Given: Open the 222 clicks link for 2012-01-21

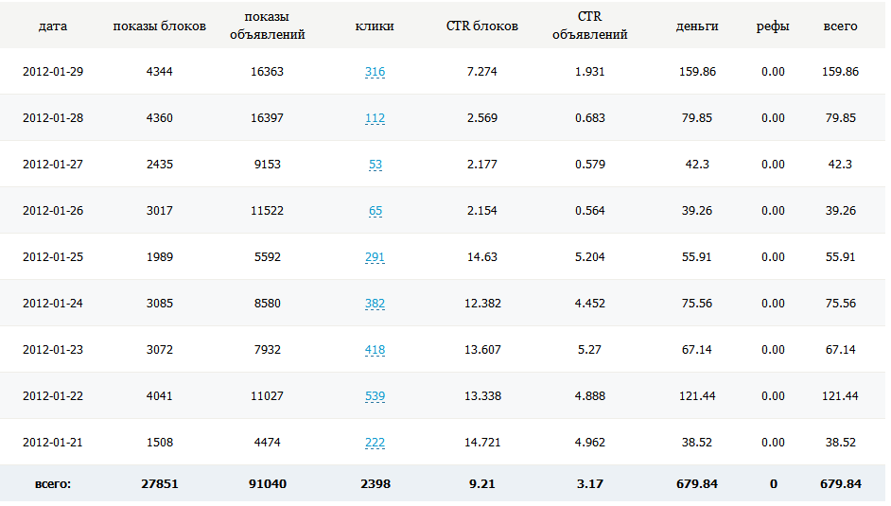Looking at the screenshot, I should [x=375, y=443].
